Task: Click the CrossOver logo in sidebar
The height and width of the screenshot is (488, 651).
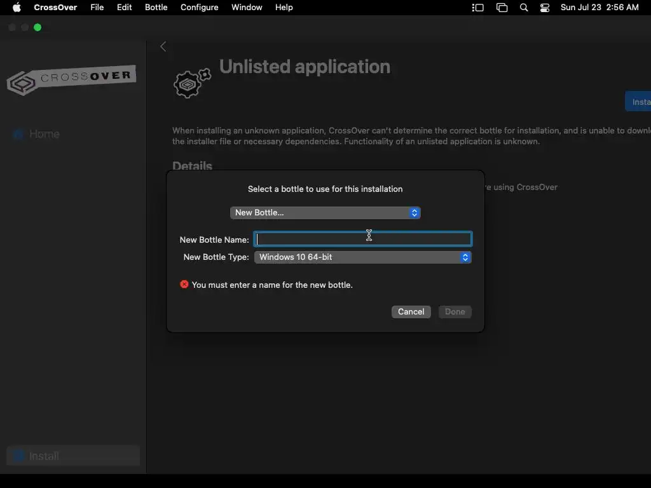Action: [71, 79]
